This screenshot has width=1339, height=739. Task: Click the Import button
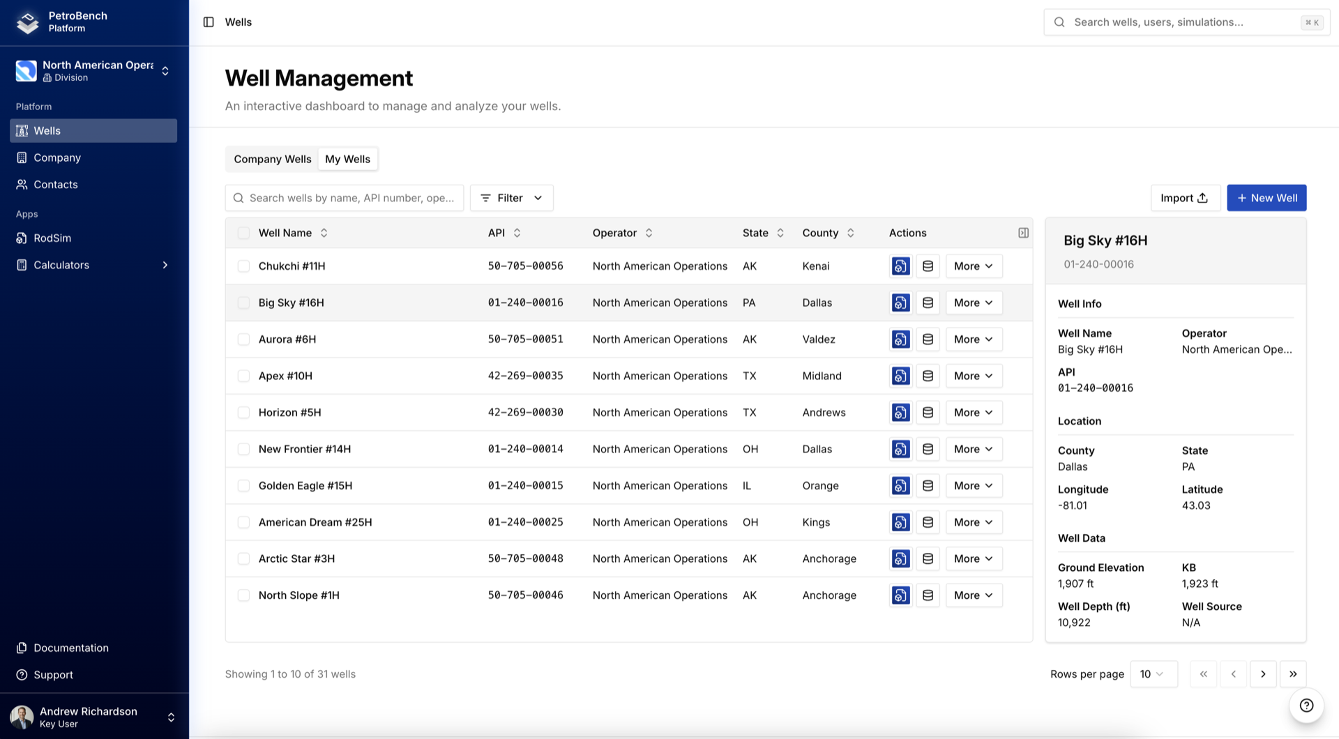(x=1185, y=198)
